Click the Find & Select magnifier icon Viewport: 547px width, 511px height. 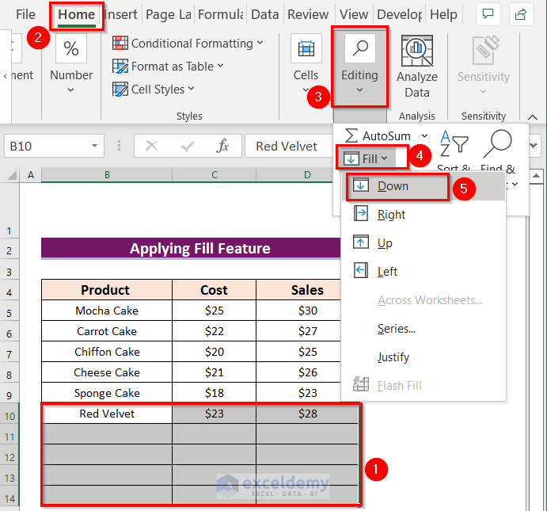click(498, 143)
